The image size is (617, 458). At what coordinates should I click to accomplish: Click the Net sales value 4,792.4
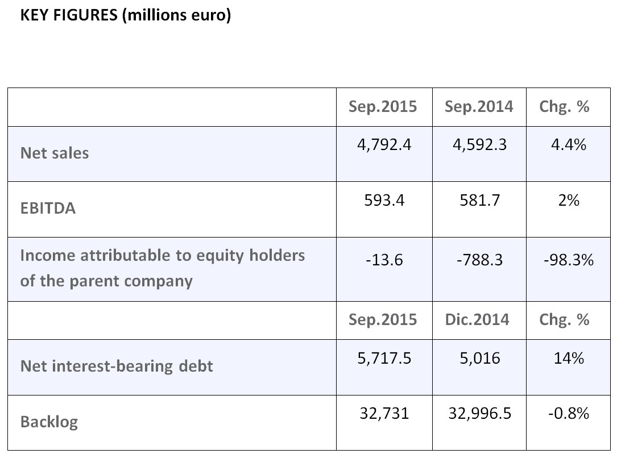coord(384,145)
